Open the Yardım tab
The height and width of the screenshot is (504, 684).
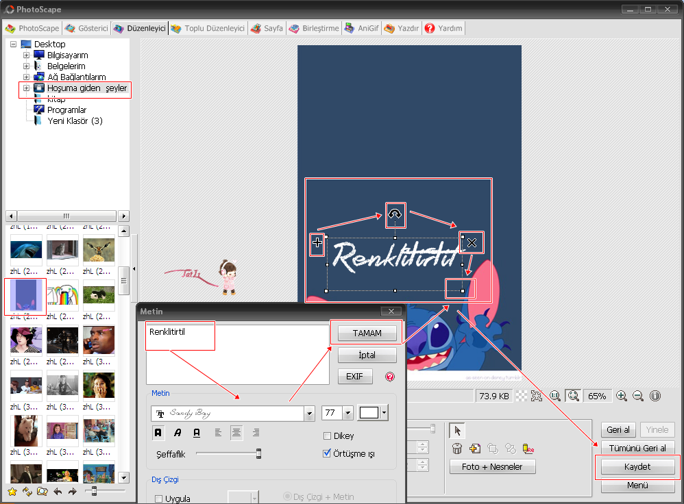pos(443,28)
